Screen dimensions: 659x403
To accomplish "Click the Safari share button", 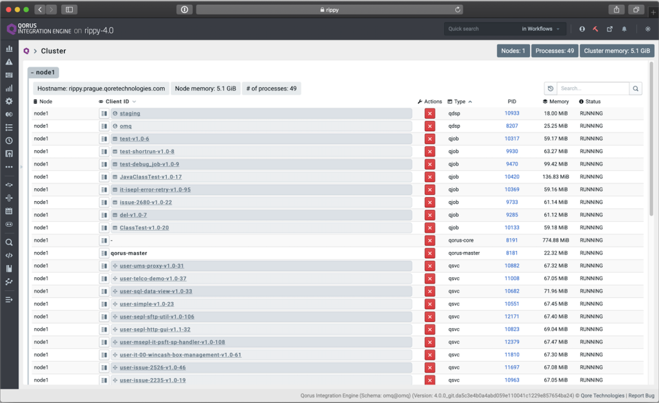I will [616, 10].
